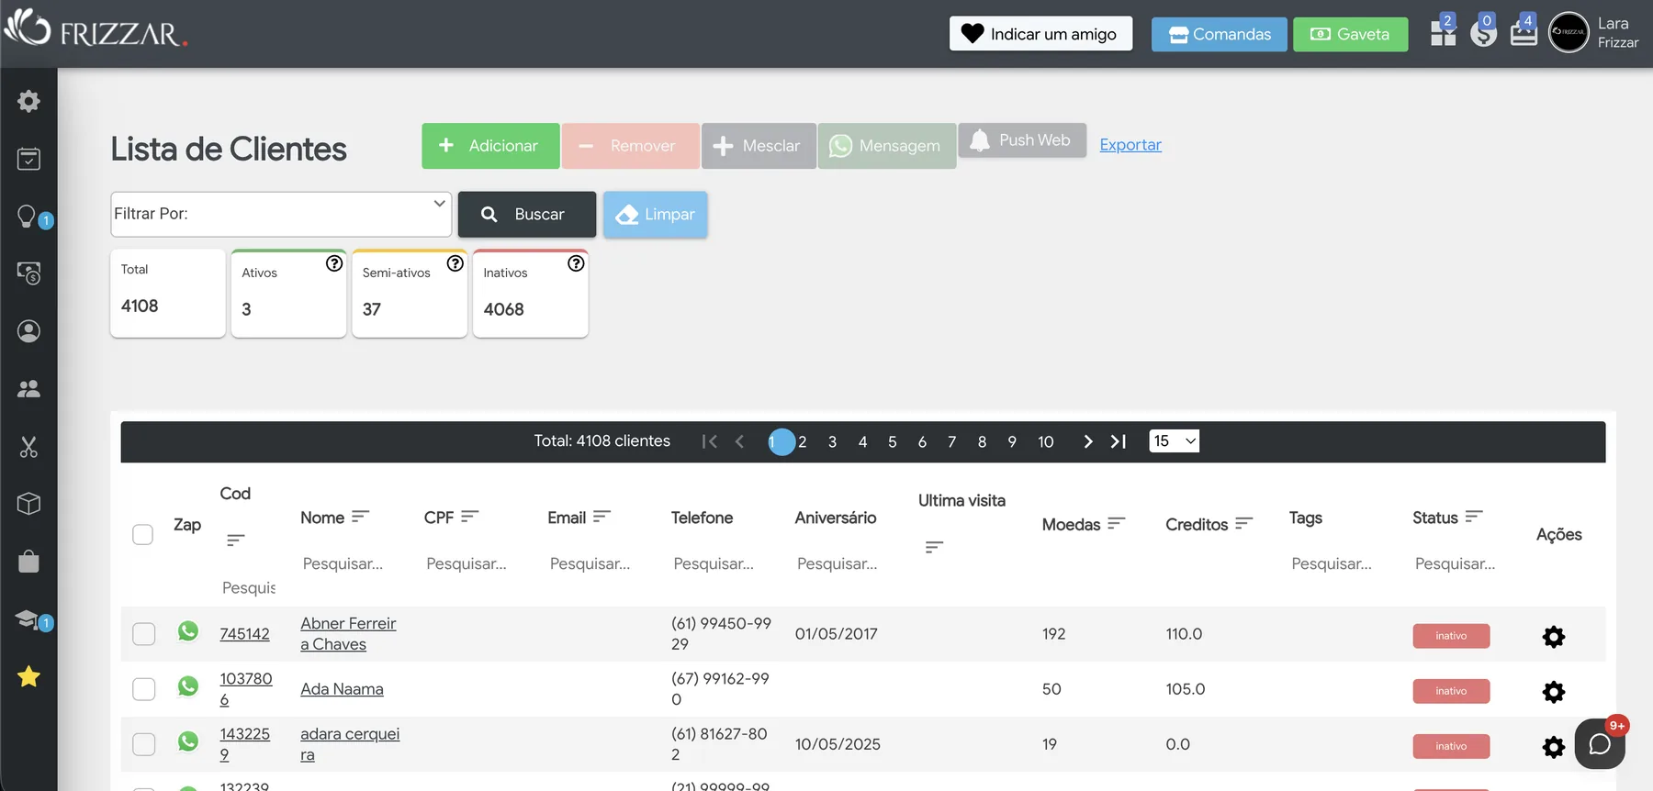Open the box products sidebar icon
This screenshot has width=1653, height=791.
[28, 504]
